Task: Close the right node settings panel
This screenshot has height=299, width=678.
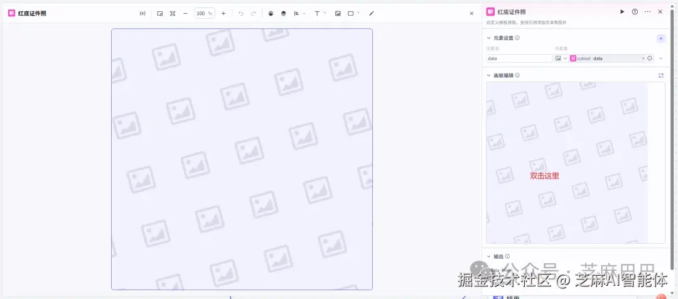Action: [660, 12]
